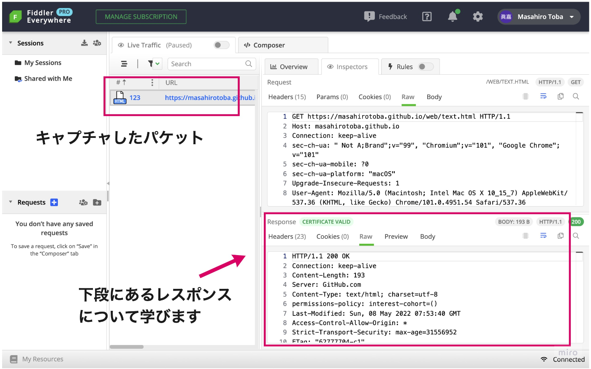The width and height of the screenshot is (591, 369).
Task: Open the Masahiro Toba account dropdown arrow
Action: click(x=572, y=17)
